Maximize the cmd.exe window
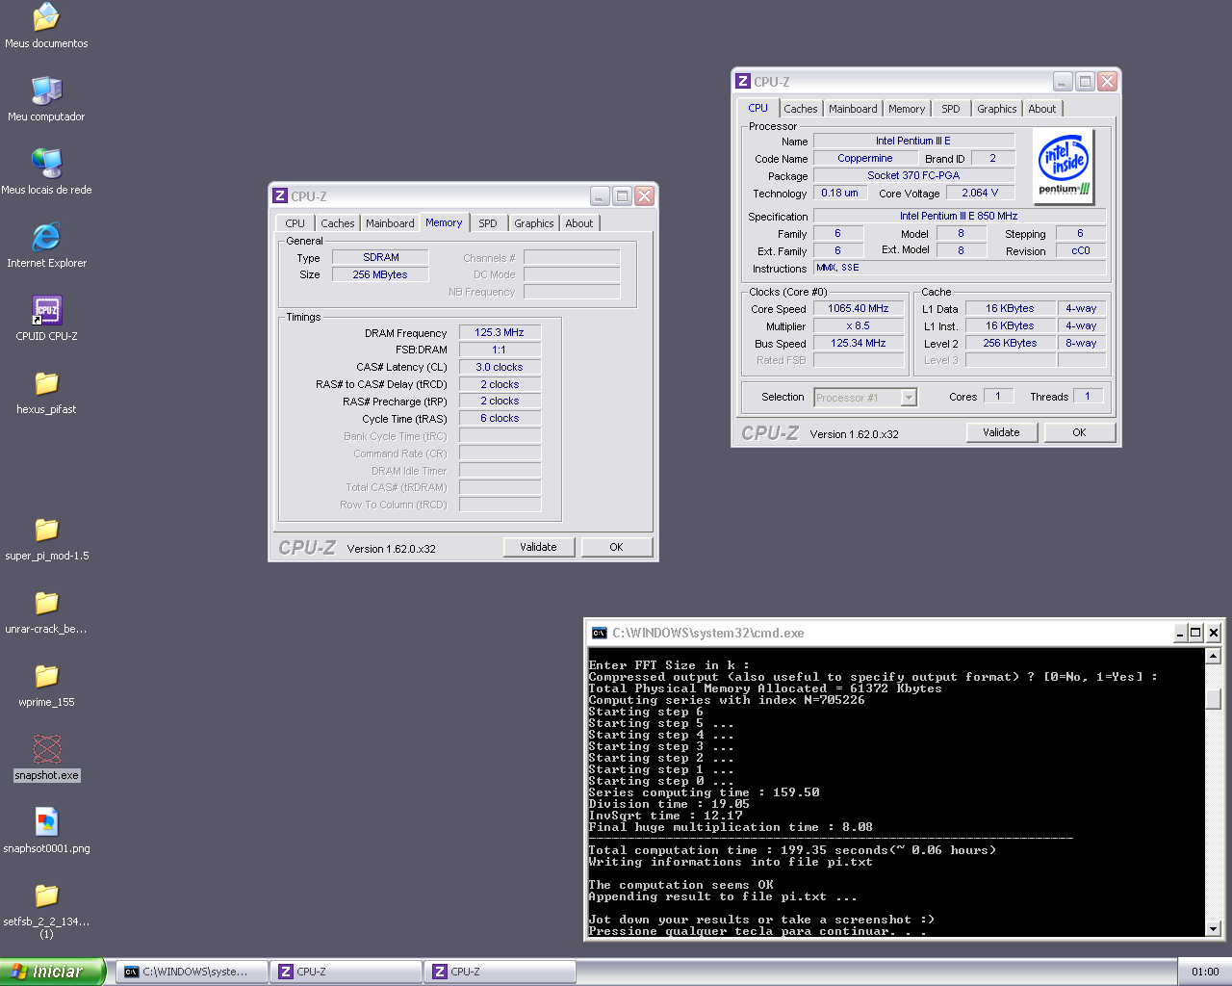The image size is (1232, 986). coord(1195,633)
